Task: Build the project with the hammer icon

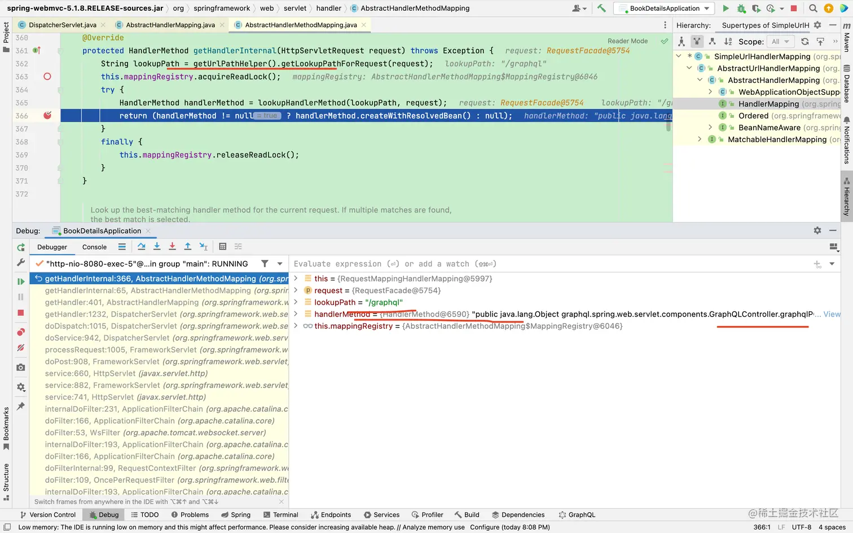Action: pos(601,8)
